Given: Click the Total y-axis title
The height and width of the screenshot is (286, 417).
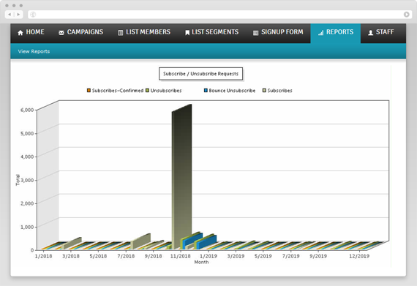Looking at the screenshot, I should click(18, 180).
